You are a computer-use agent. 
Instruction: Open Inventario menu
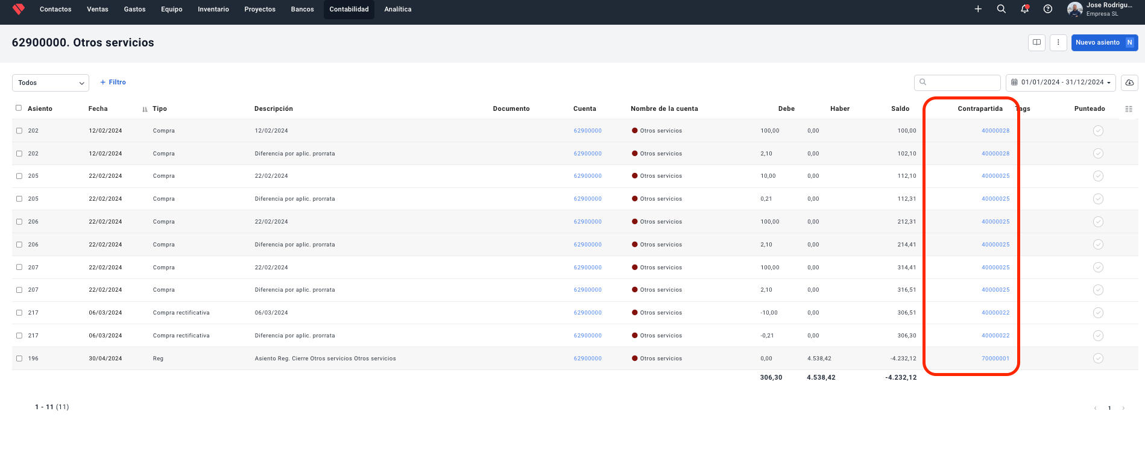click(x=213, y=9)
